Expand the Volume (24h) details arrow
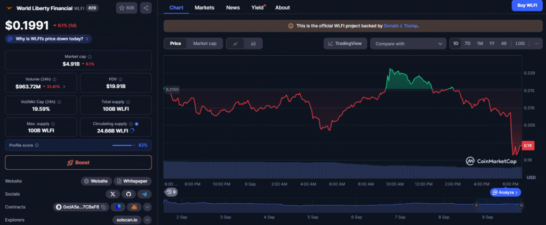This screenshot has height=225, width=546. [64, 87]
